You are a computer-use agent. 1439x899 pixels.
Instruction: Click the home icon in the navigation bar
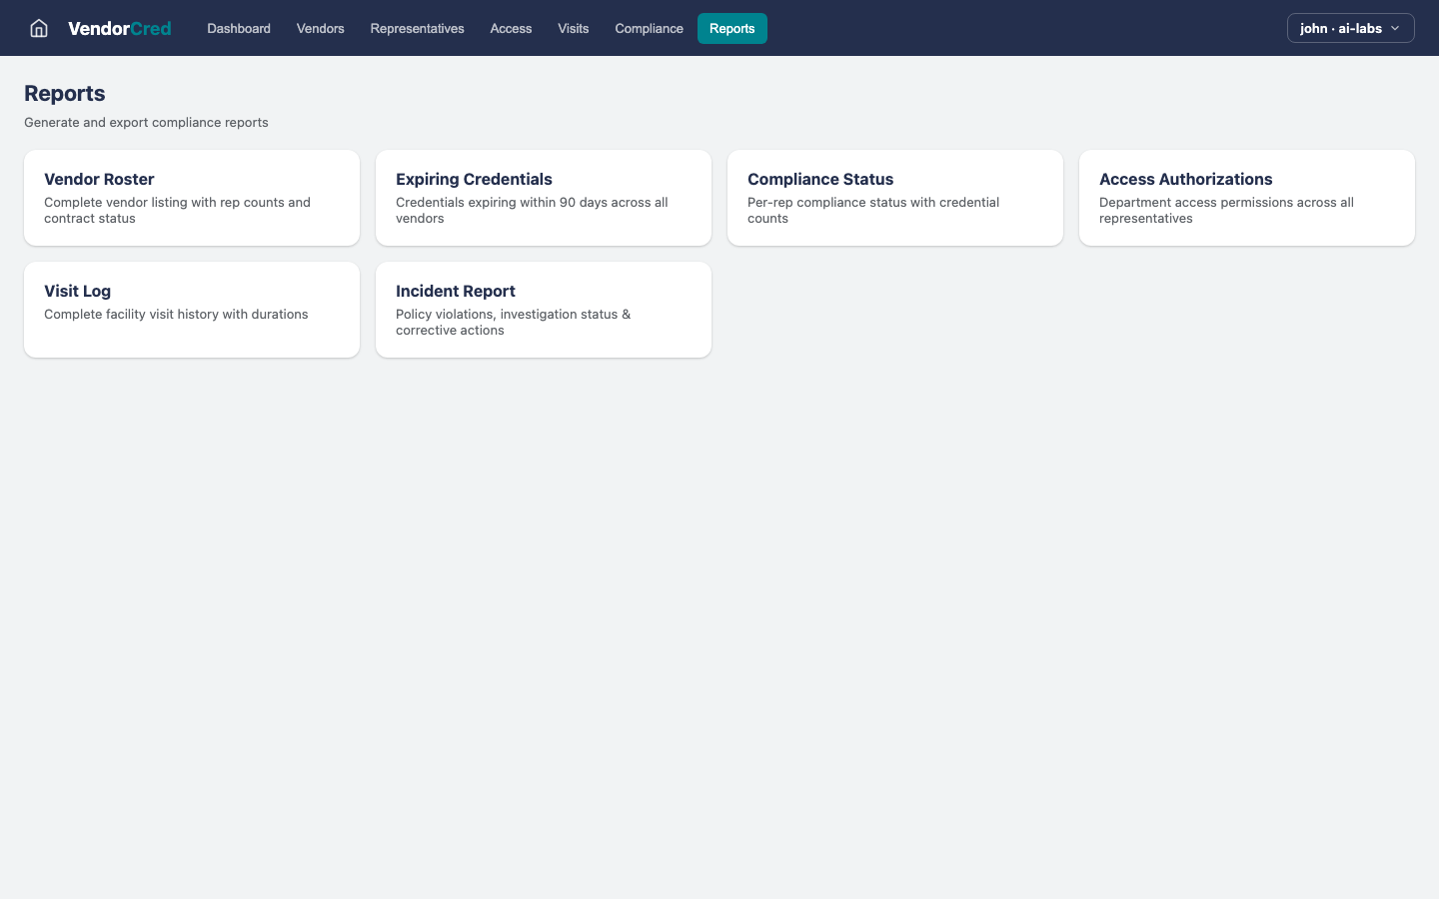pos(38,28)
